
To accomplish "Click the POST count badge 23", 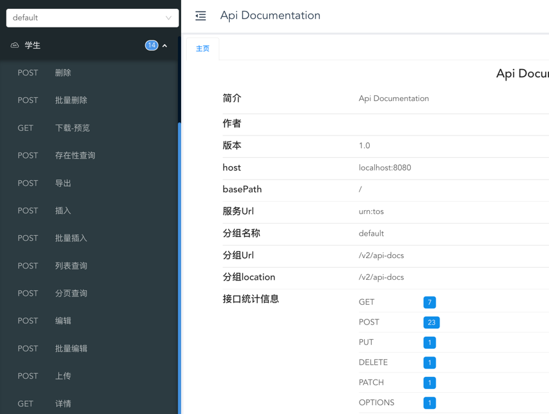I will click(x=431, y=323).
